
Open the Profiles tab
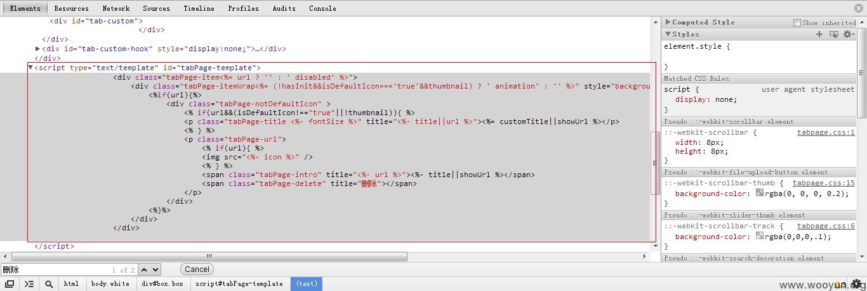tap(243, 8)
